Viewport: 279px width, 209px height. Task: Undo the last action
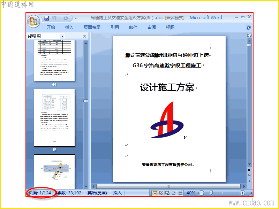click(x=54, y=18)
